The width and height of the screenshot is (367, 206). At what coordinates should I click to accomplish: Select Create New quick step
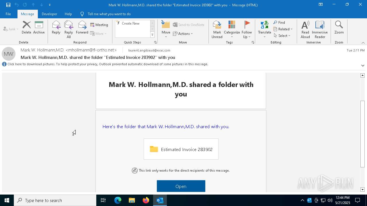point(130,23)
